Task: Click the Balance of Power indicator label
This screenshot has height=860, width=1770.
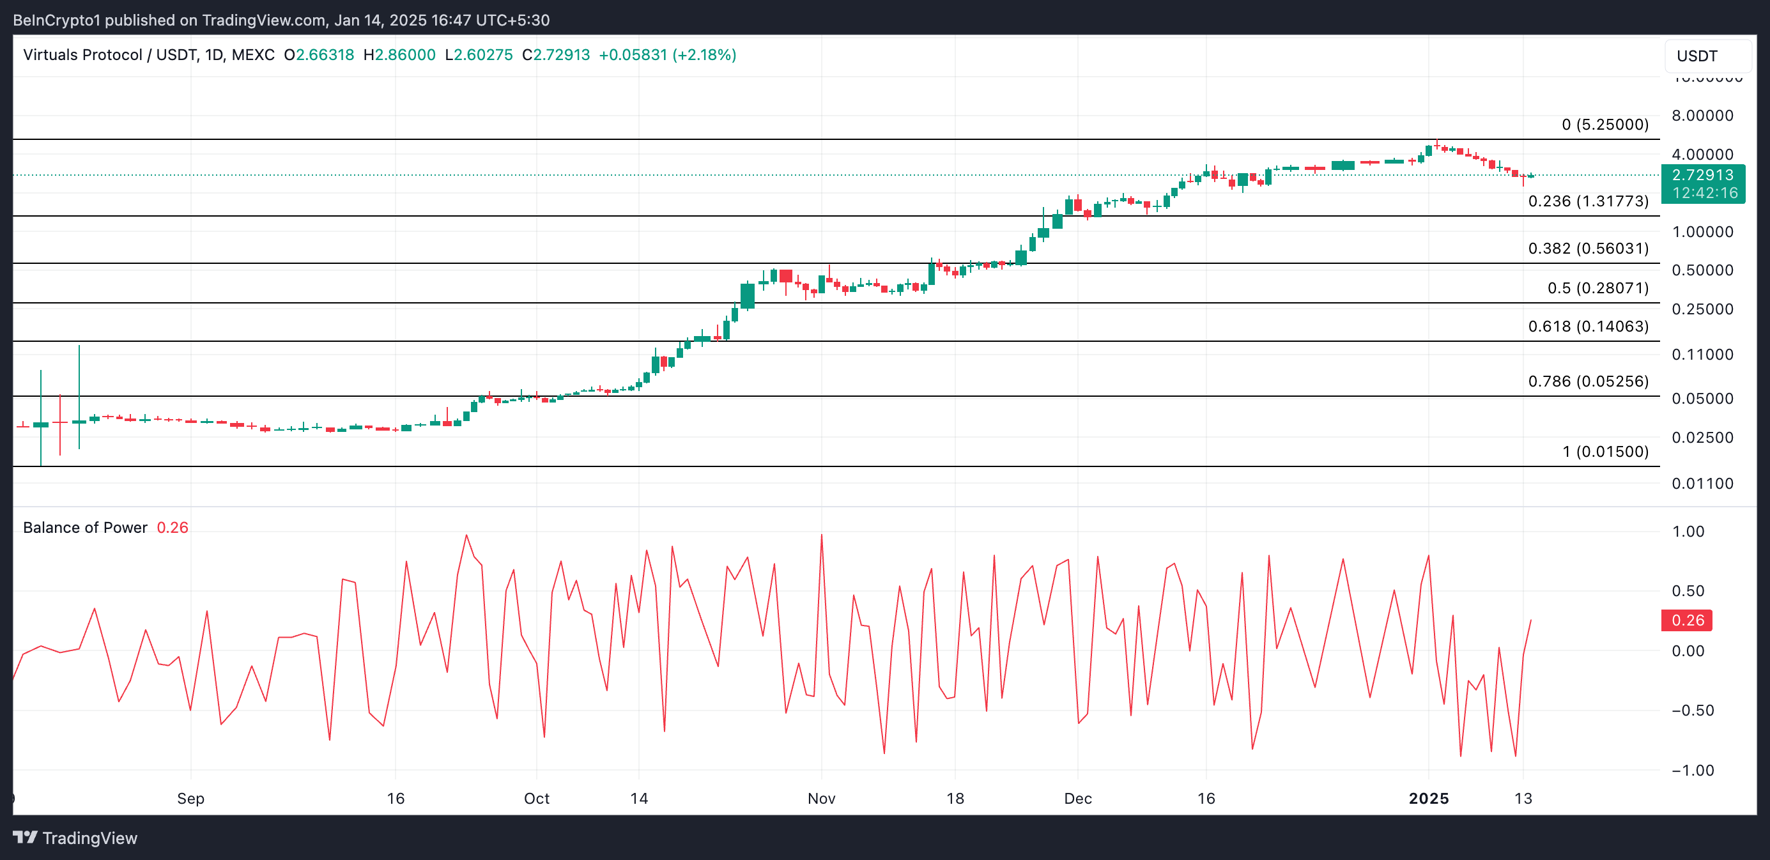Action: 85,528
